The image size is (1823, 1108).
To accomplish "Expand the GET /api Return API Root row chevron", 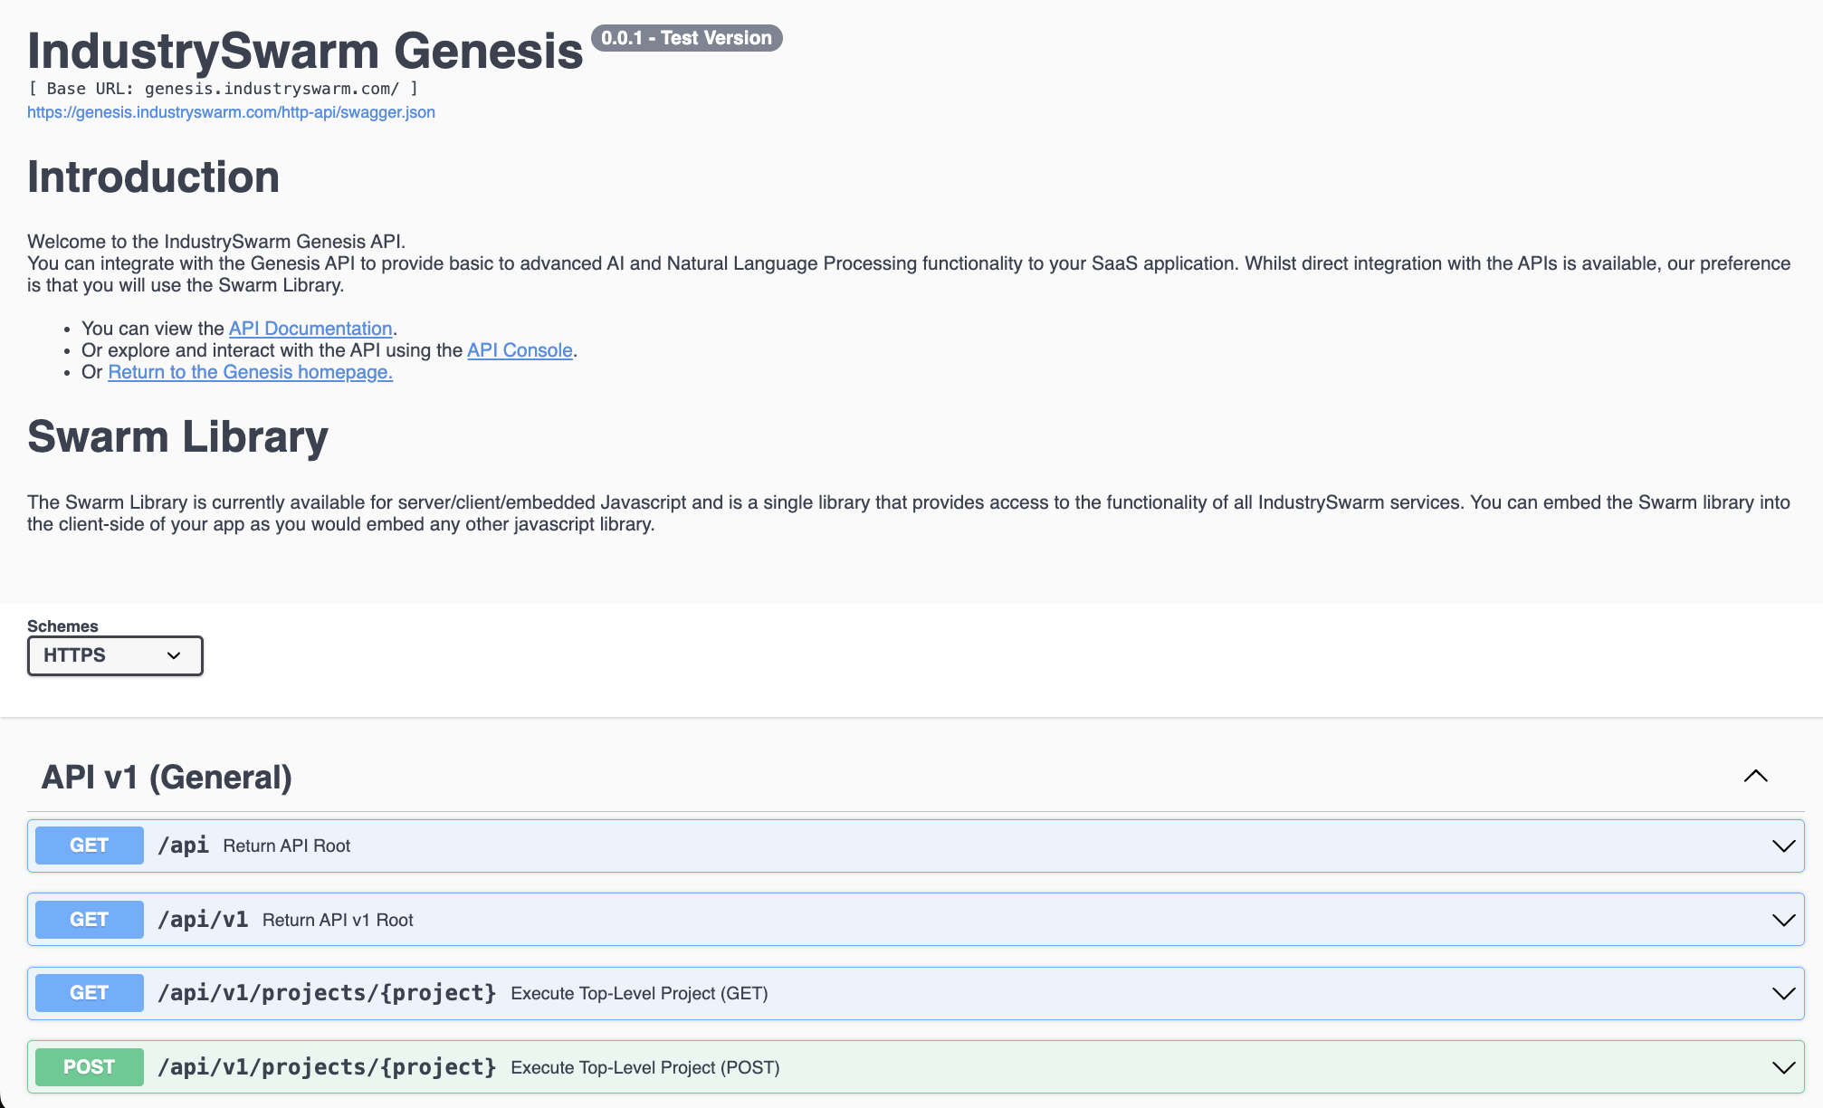I will (1783, 846).
